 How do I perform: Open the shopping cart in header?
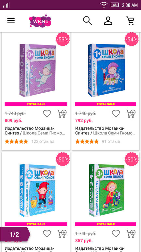130,21
